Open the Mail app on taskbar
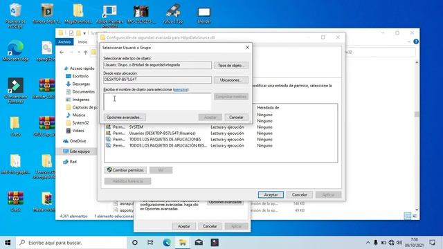 (199, 243)
